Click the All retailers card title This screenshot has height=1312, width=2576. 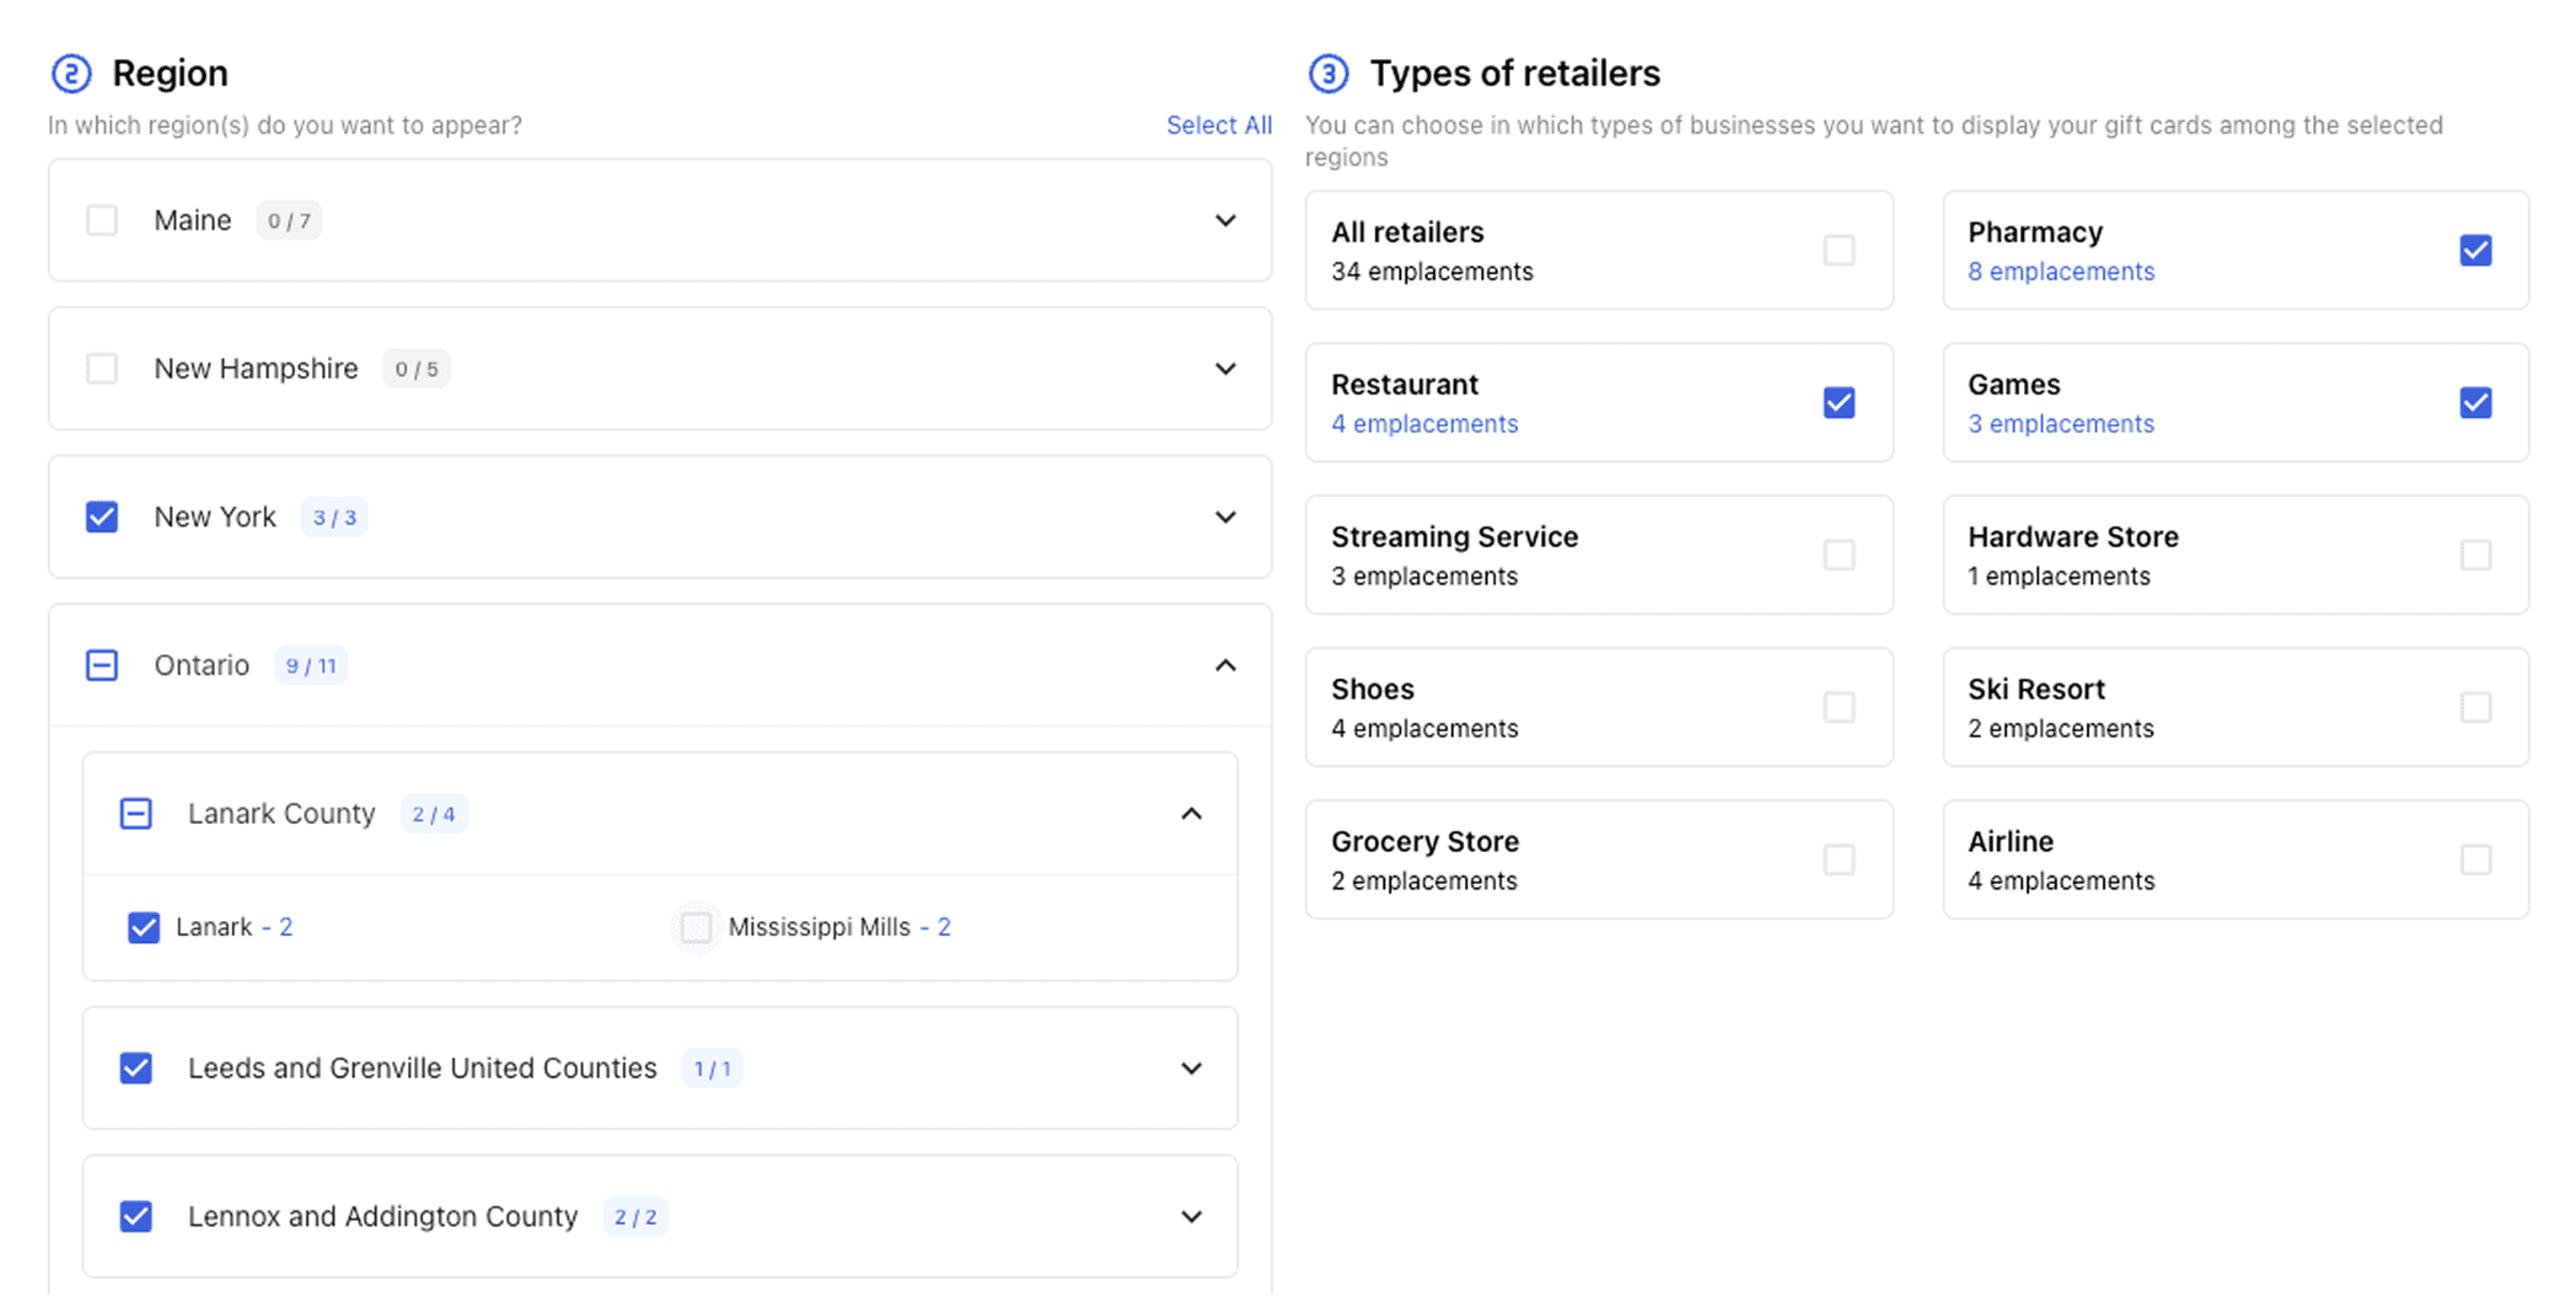point(1407,232)
